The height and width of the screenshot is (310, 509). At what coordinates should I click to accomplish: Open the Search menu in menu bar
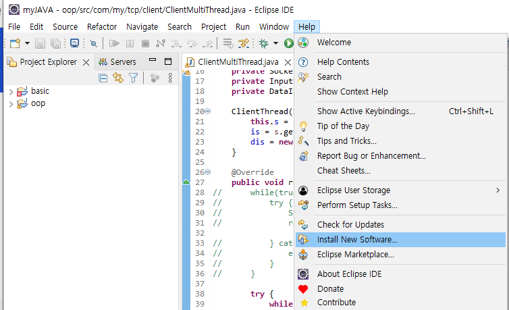(180, 26)
